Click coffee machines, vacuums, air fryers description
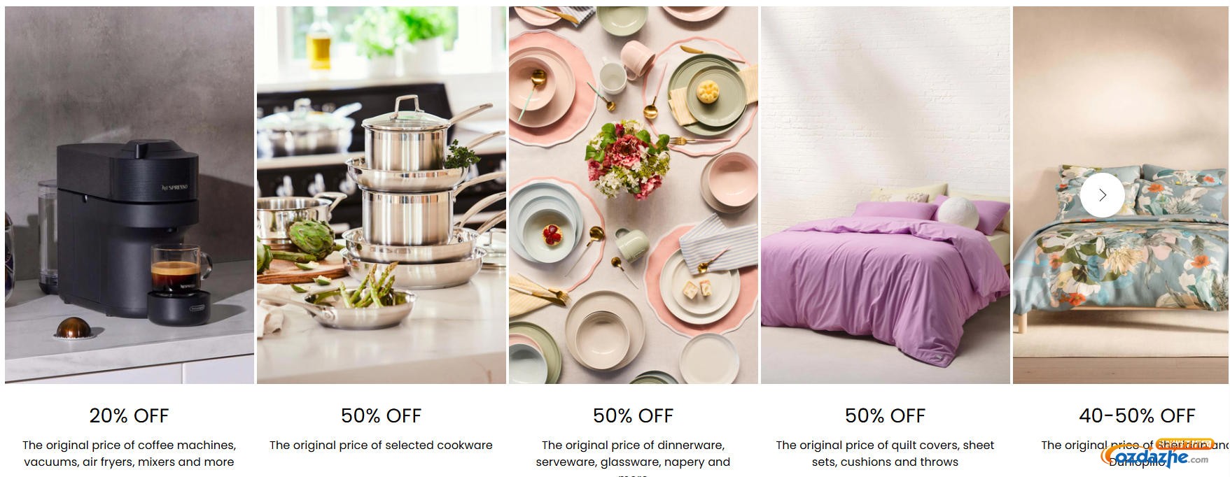The width and height of the screenshot is (1230, 477). [130, 453]
